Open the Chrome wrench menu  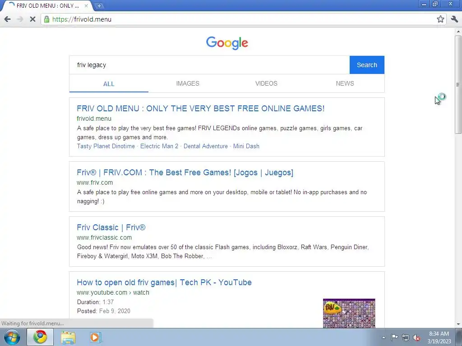[x=454, y=19]
